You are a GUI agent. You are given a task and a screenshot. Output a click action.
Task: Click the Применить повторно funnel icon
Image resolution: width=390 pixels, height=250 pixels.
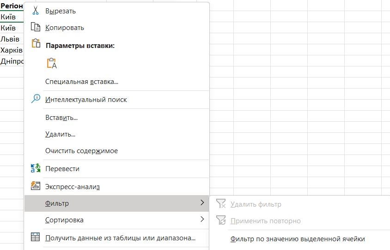pos(221,220)
